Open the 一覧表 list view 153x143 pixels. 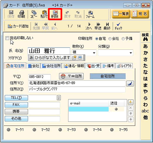click(x=121, y=14)
